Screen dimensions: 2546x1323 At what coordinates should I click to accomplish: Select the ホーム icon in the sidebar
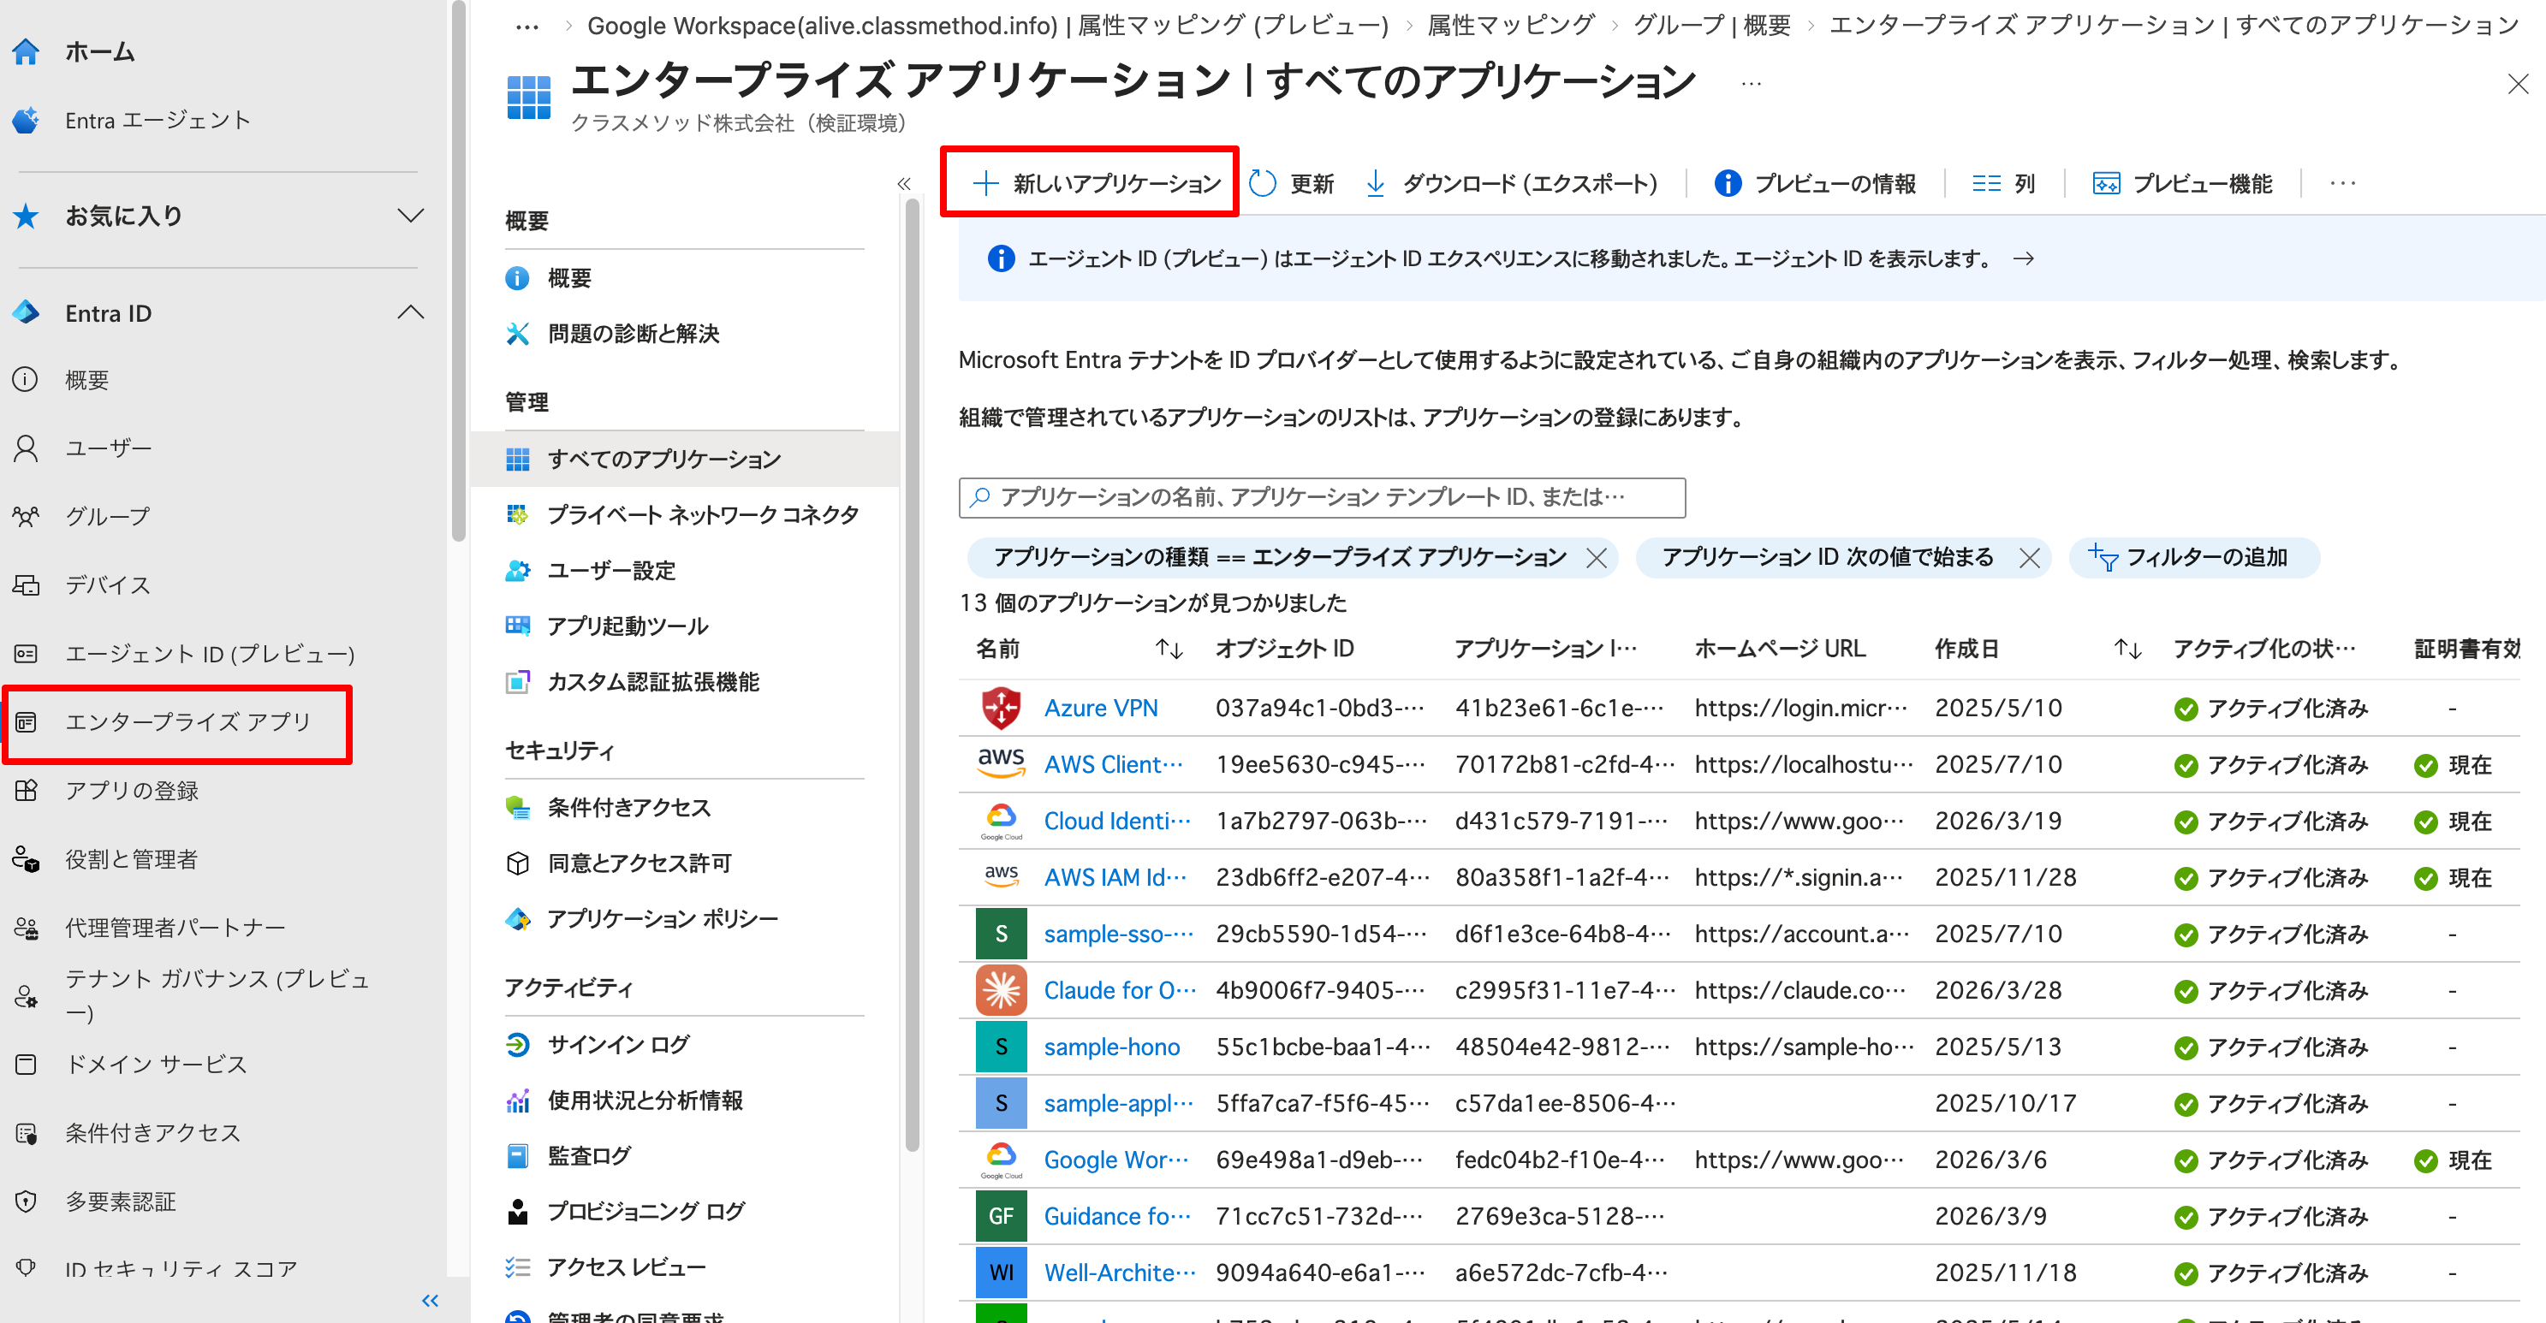pyautogui.click(x=25, y=51)
